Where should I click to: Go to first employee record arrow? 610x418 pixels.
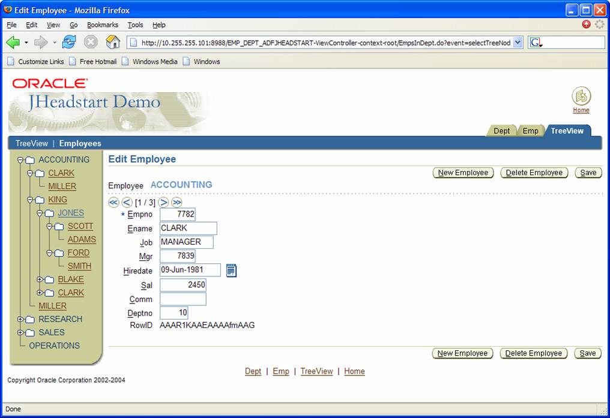[113, 202]
